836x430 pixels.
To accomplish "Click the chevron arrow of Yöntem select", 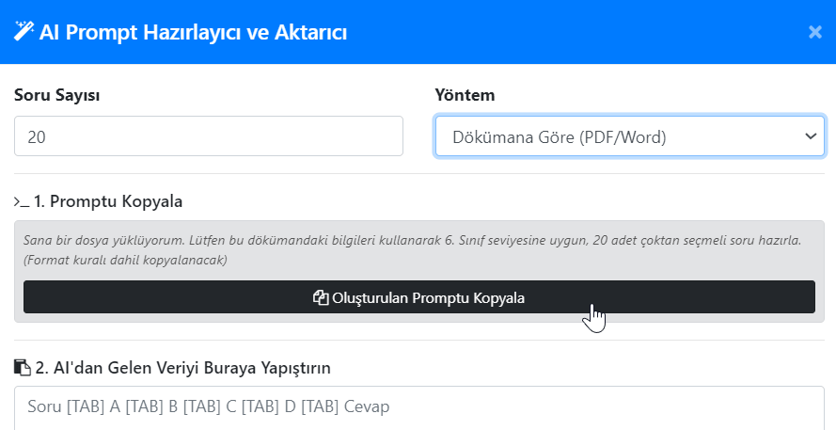I will pyautogui.click(x=810, y=137).
